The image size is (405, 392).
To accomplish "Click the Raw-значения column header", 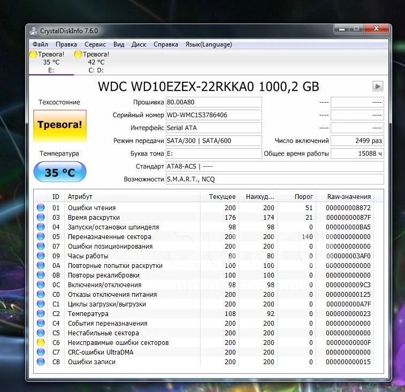I will pyautogui.click(x=345, y=196).
